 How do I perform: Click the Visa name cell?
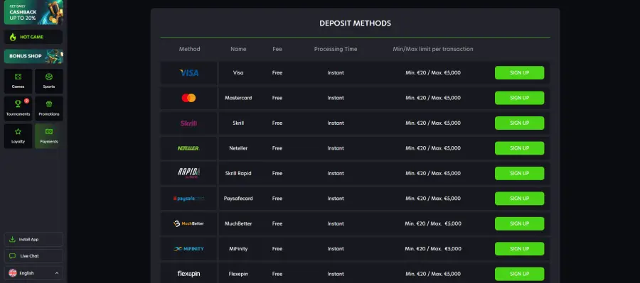point(238,73)
